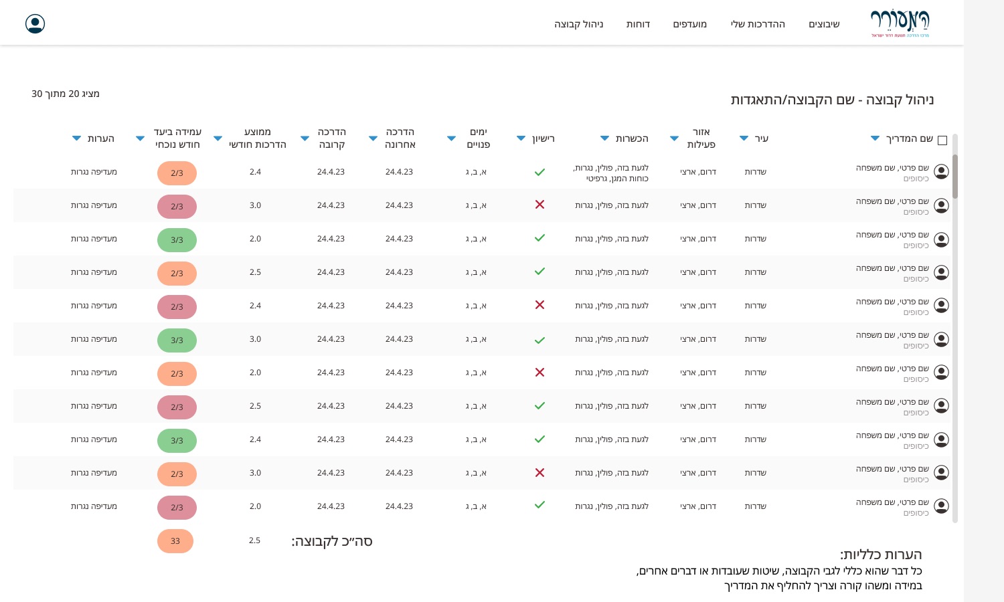The height and width of the screenshot is (602, 1004).
Task: Open the avatar in the row with 3/3 and 3.0
Action: 941,339
